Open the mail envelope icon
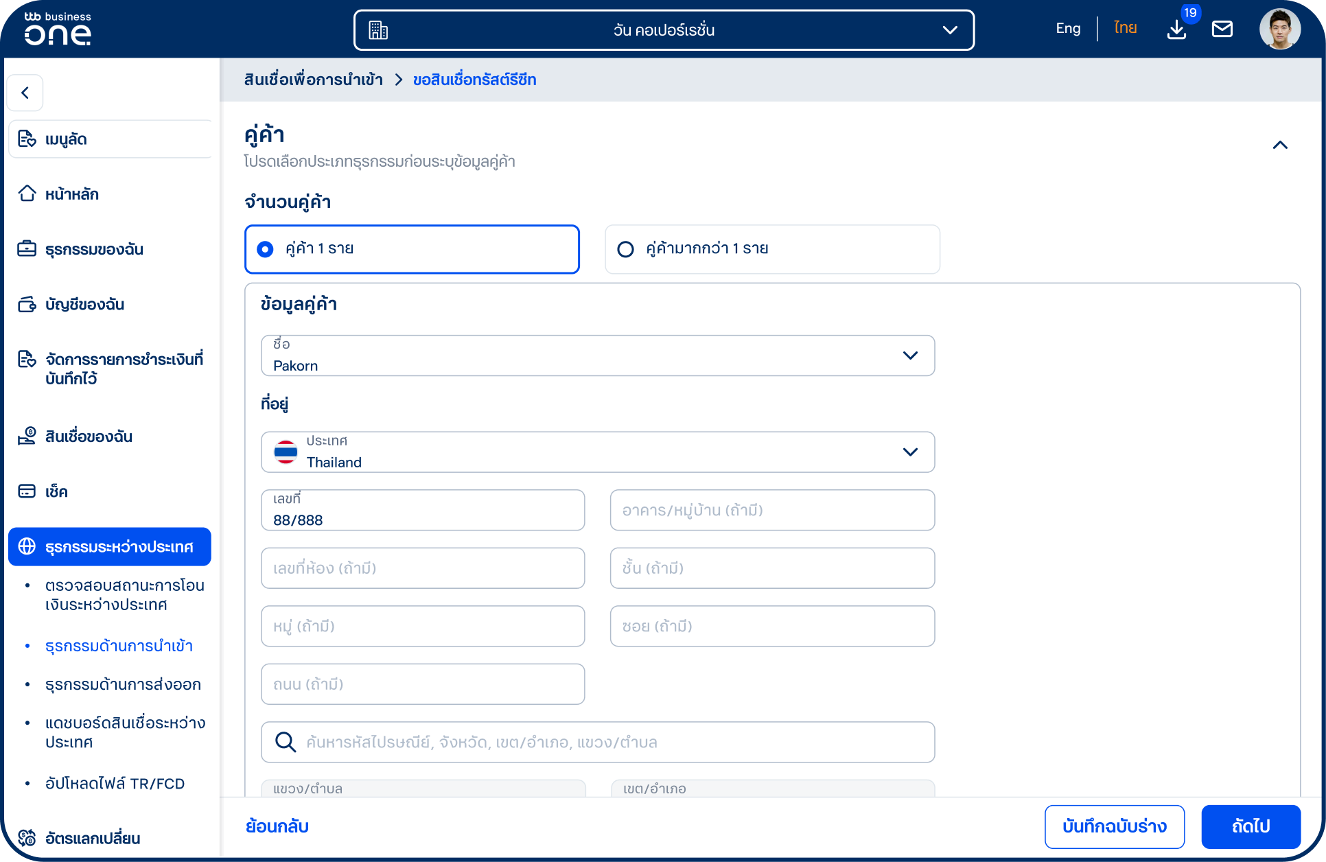 (1222, 29)
